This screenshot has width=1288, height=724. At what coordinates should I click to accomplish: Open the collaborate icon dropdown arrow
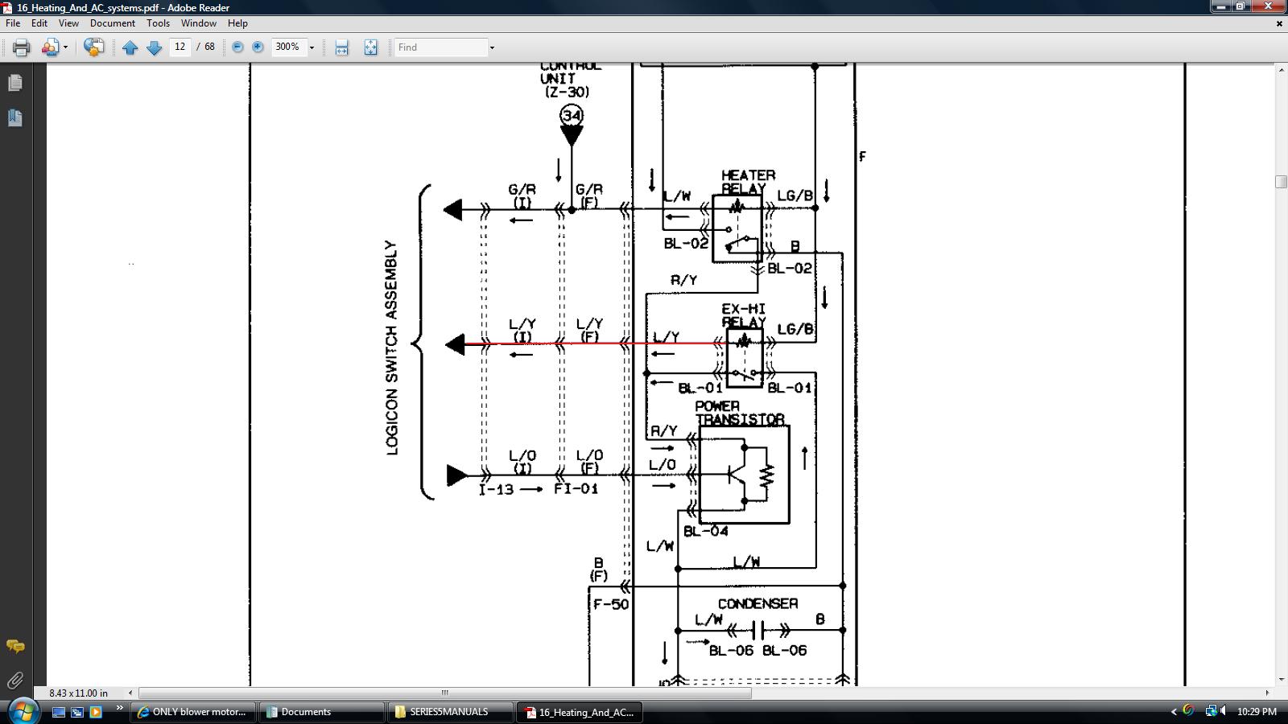click(65, 47)
